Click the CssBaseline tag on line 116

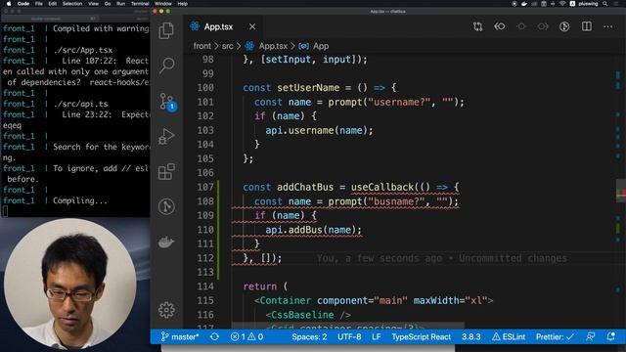[x=302, y=315]
